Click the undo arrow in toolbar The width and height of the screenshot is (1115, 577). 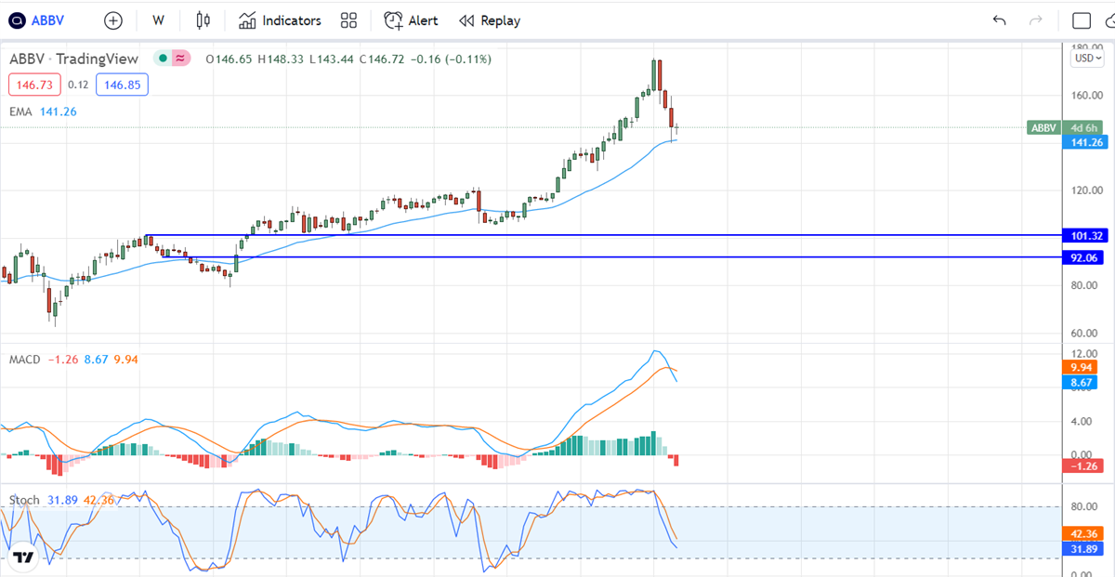pos(999,20)
